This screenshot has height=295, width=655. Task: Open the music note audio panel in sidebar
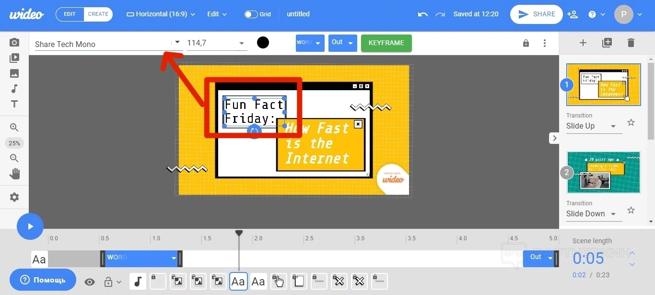pos(14,89)
